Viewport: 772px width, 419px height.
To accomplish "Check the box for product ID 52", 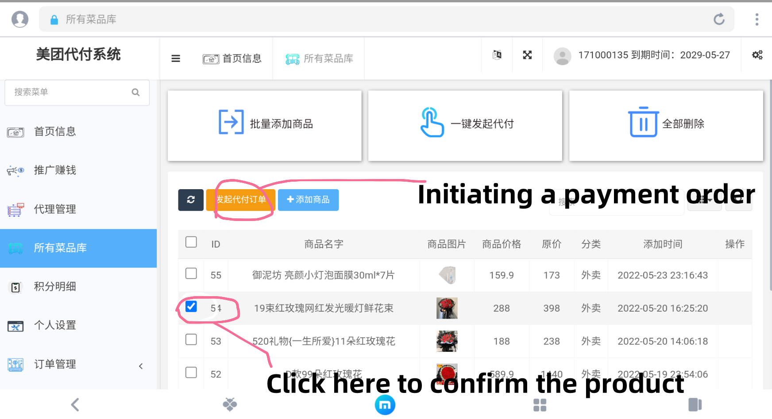I will point(191,373).
